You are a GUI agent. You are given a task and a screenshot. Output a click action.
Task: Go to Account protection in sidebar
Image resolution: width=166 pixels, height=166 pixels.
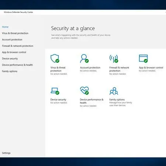point(12,39)
